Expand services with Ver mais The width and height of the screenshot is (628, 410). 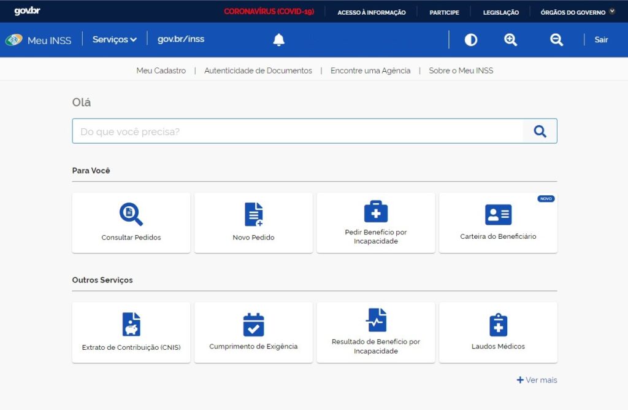[537, 380]
